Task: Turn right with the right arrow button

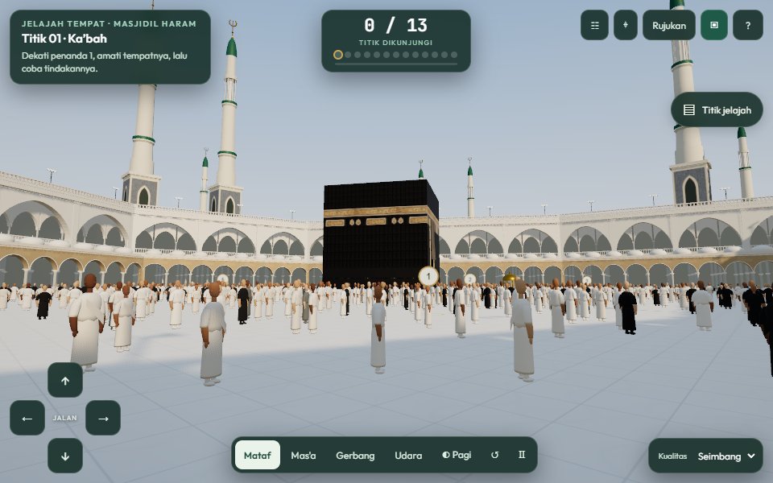Action: [x=103, y=418]
